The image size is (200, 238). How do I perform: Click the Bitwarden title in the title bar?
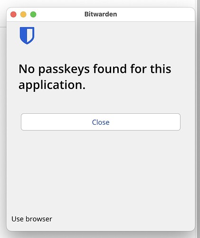[x=101, y=14]
